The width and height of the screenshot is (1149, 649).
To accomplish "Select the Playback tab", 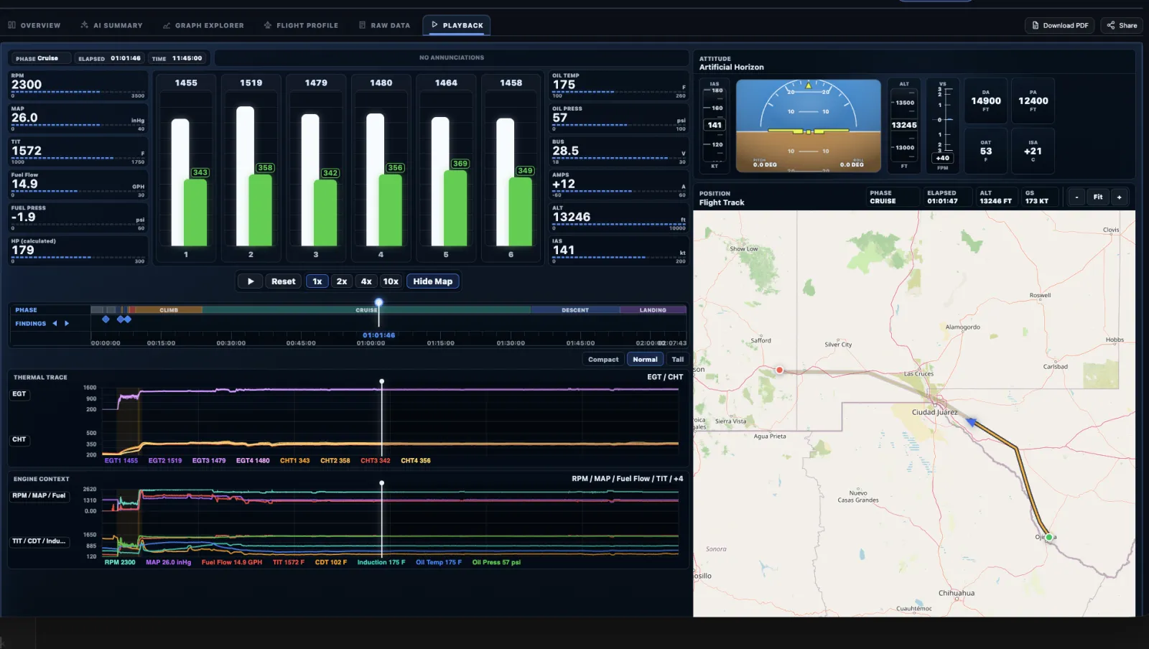I will (x=457, y=25).
